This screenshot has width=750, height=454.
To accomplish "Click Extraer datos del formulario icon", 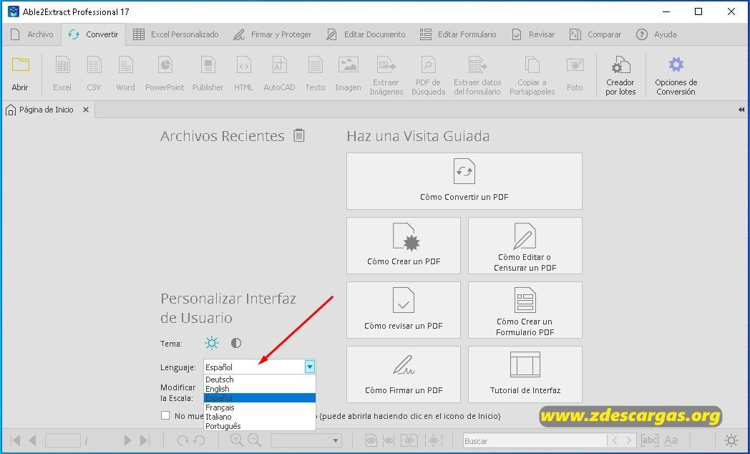I will 477,64.
